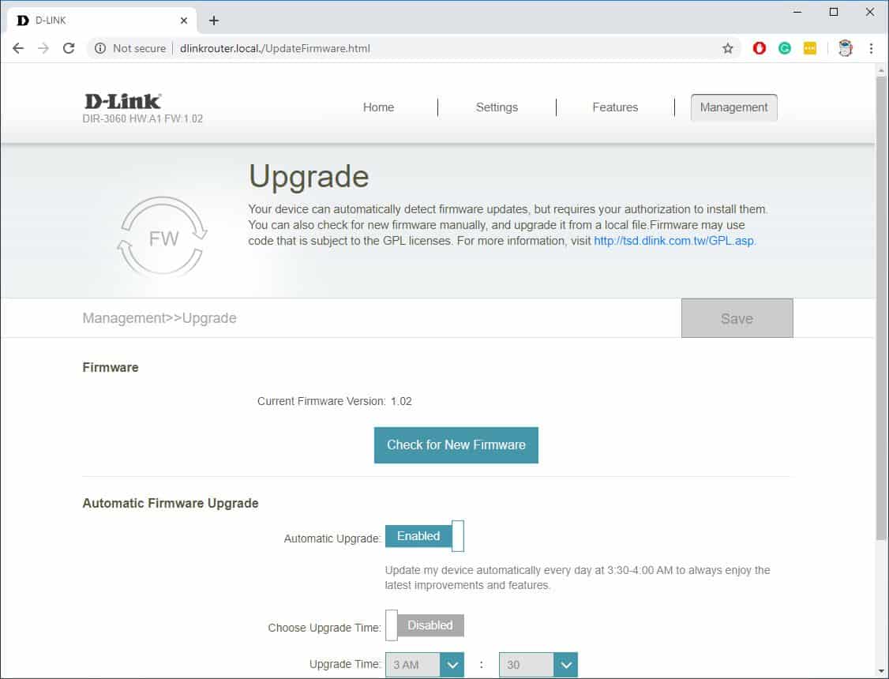Open the Opera red extension icon
This screenshot has width=889, height=679.
[x=760, y=48]
